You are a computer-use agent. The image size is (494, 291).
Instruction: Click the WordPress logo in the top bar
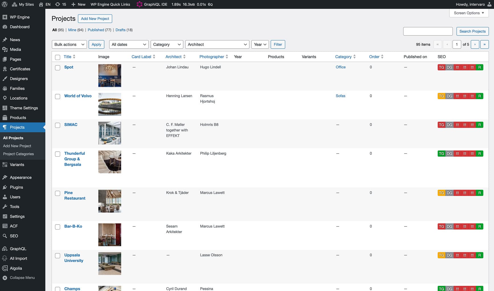(4, 4)
